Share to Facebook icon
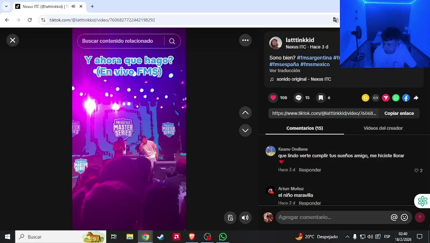Viewport: 430px width, 243px height. click(x=406, y=98)
